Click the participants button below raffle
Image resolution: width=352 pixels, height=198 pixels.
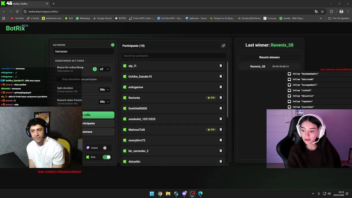click(98, 123)
